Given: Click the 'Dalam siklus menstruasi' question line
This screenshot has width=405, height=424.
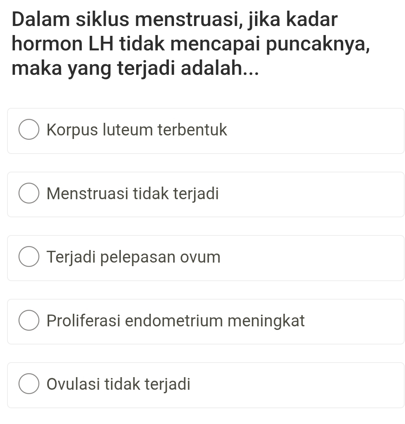Looking at the screenshot, I should click(175, 20).
